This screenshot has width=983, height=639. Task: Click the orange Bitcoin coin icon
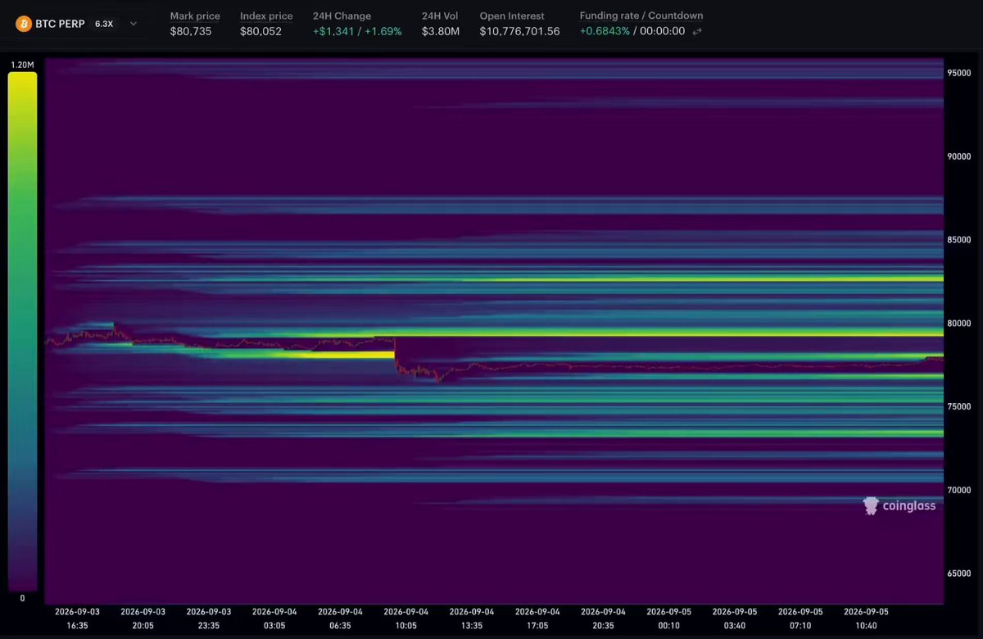point(23,24)
